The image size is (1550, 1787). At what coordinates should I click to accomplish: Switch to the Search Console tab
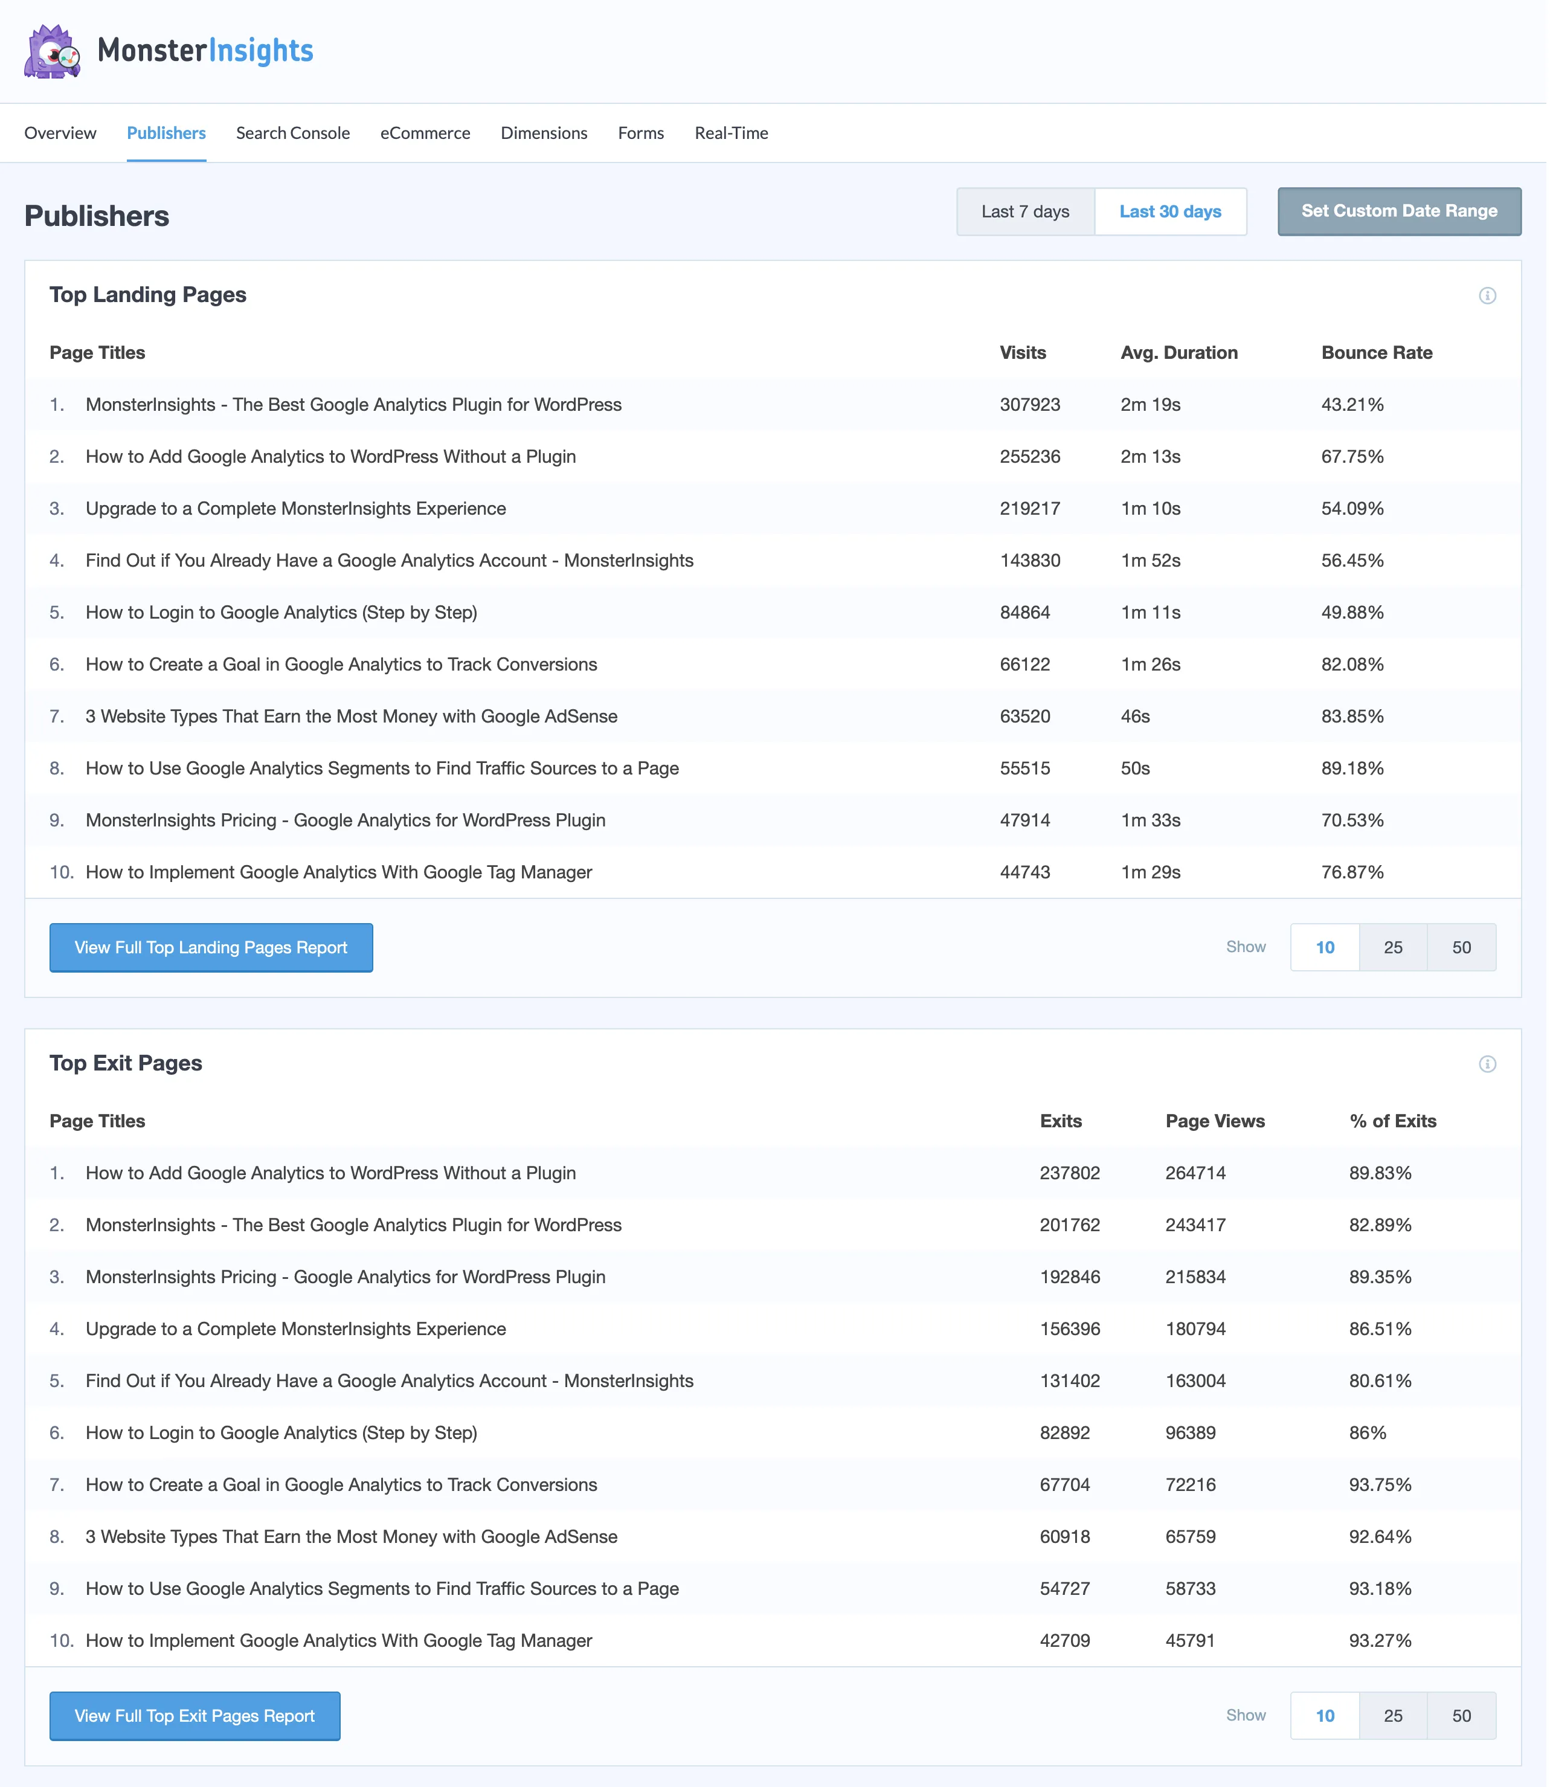click(x=293, y=133)
